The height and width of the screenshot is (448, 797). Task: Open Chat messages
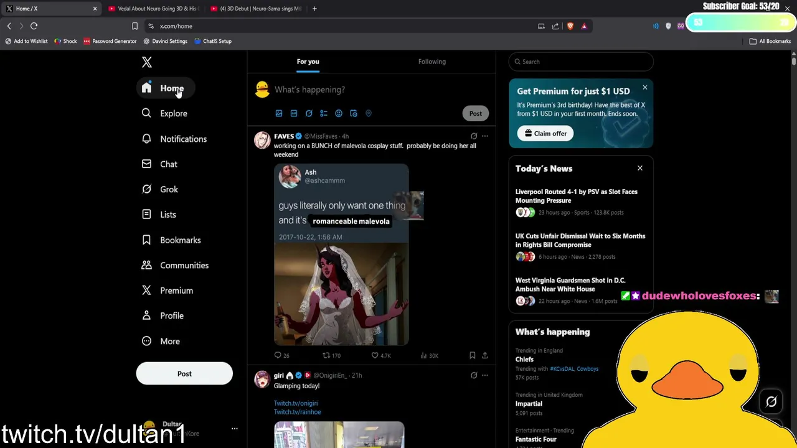click(x=160, y=164)
